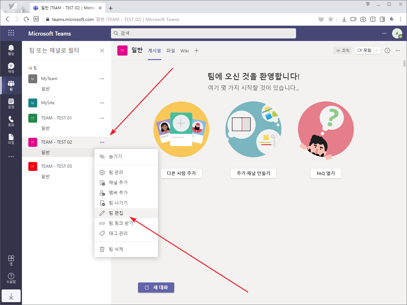
Task: Click the browser screenshot camera icon
Action: (x=363, y=19)
